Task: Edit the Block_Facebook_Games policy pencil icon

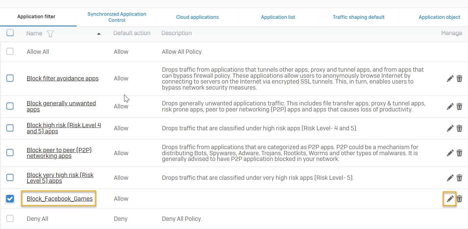Action: click(x=450, y=199)
